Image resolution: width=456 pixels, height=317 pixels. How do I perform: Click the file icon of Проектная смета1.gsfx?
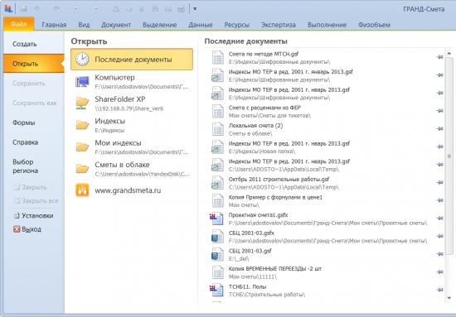pyautogui.click(x=216, y=219)
